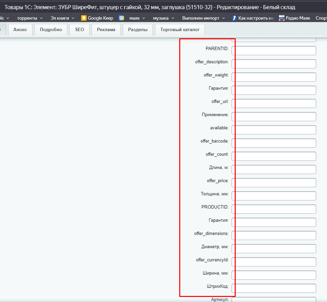Click into the offer_price field
The width and height of the screenshot is (327, 302).
pos(274,182)
